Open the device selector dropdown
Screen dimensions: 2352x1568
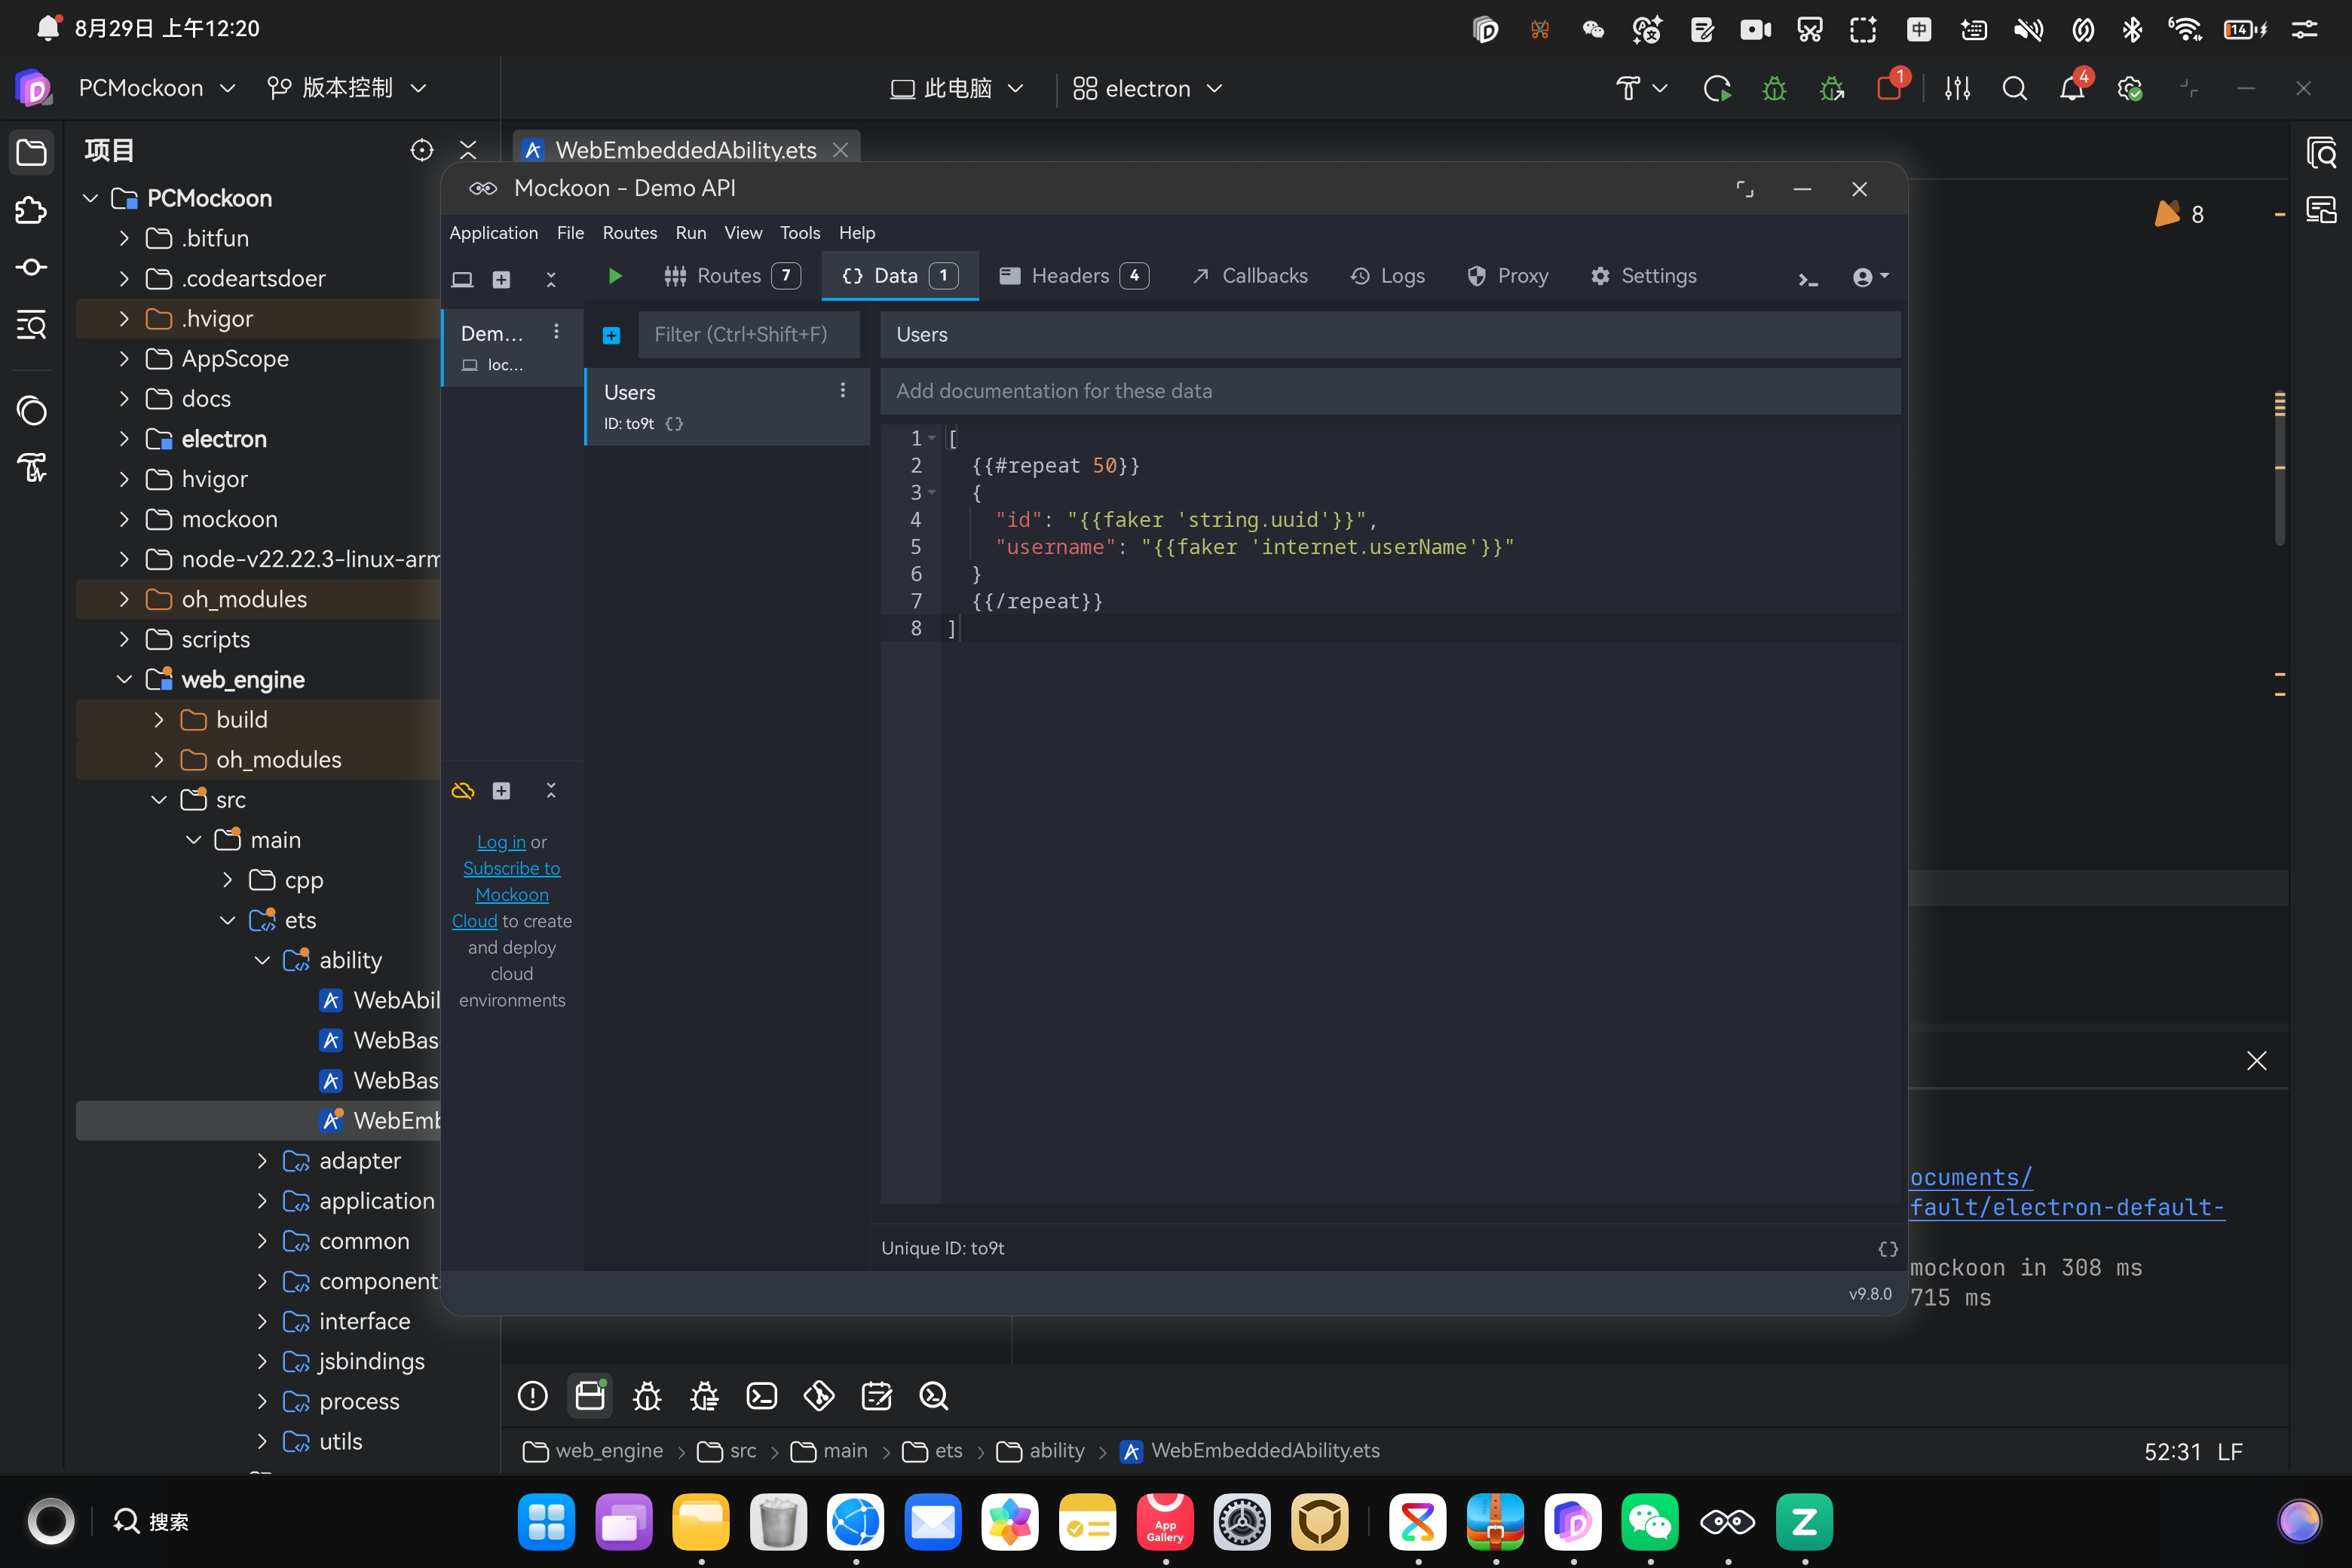[957, 89]
